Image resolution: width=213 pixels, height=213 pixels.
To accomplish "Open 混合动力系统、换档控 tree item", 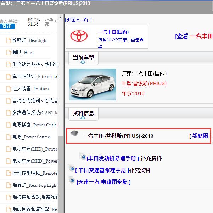I will (35, 64).
